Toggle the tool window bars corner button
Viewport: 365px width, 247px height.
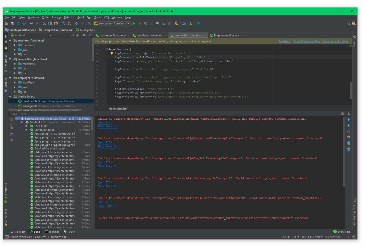coord(7,237)
